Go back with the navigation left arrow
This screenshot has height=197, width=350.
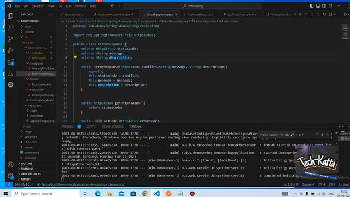coord(112,6)
